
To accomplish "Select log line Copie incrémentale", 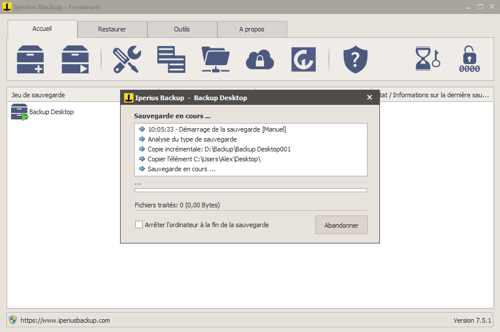I will [219, 149].
